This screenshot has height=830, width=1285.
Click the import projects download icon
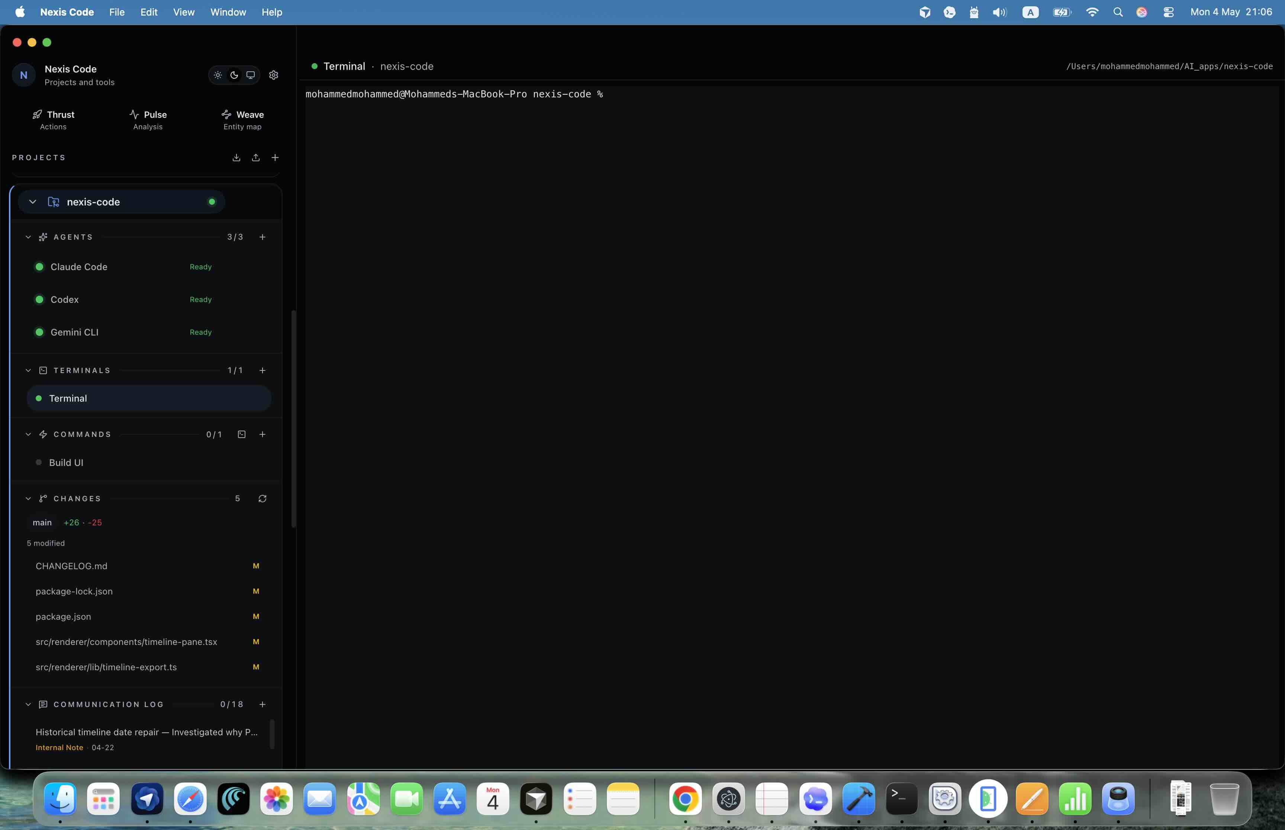(236, 158)
